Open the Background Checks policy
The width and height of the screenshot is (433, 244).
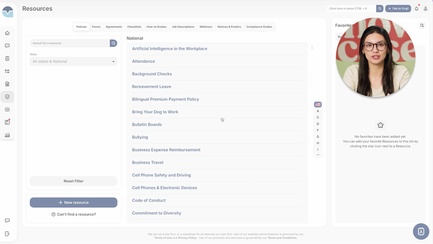click(152, 74)
